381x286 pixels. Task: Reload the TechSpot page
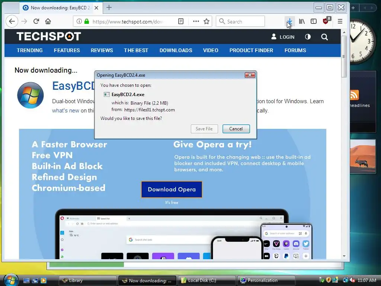(x=36, y=21)
